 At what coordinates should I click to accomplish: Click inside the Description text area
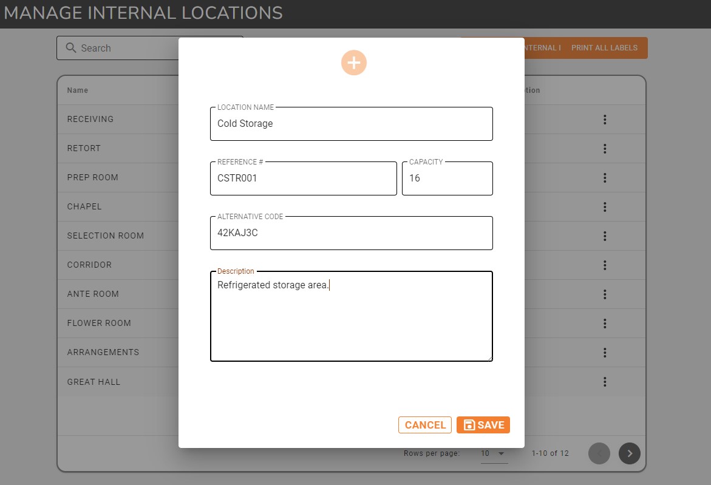tap(351, 316)
